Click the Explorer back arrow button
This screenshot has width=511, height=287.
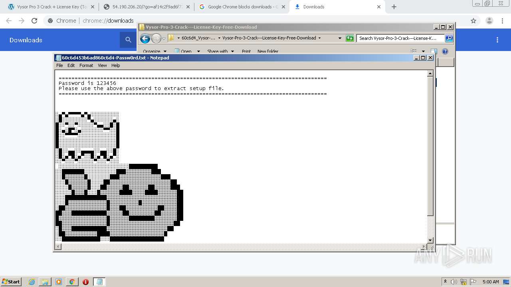pos(145,38)
